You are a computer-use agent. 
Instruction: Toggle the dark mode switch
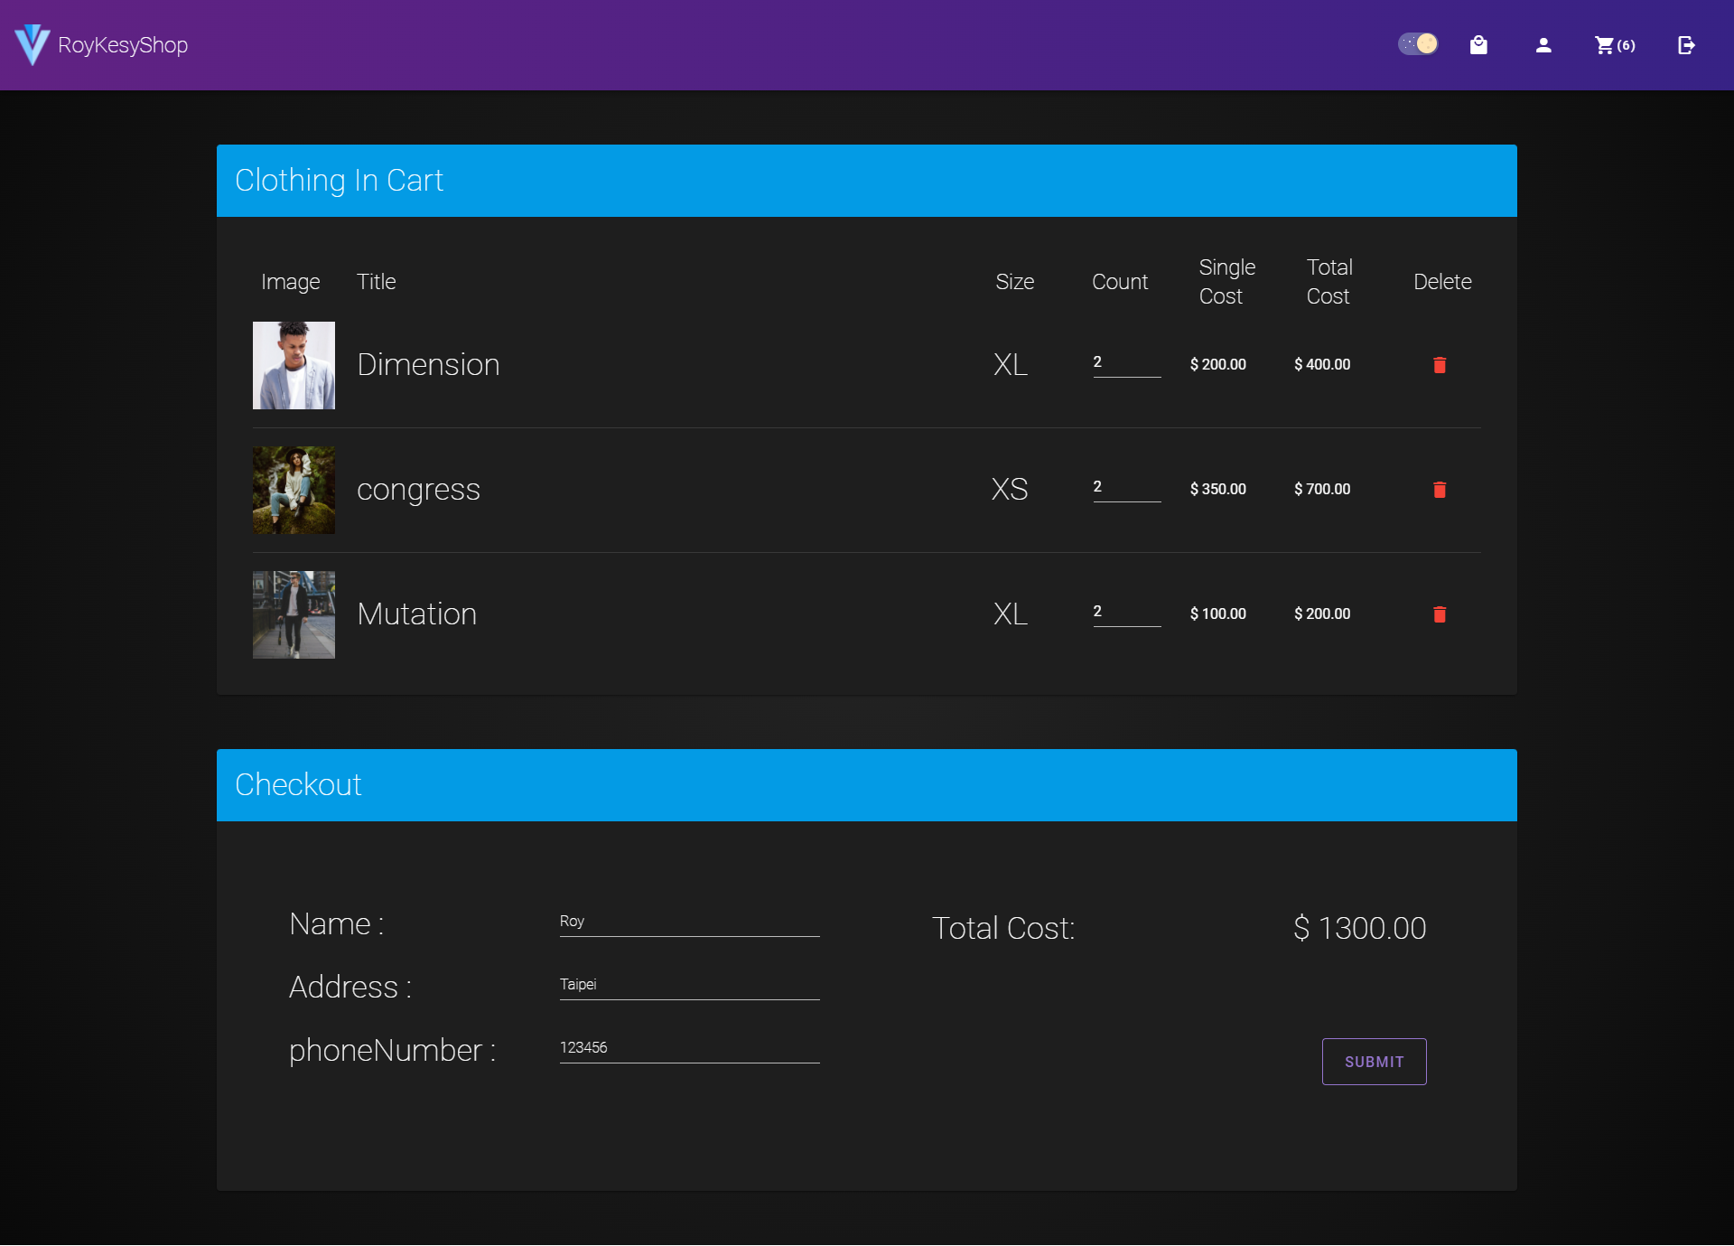tap(1418, 44)
